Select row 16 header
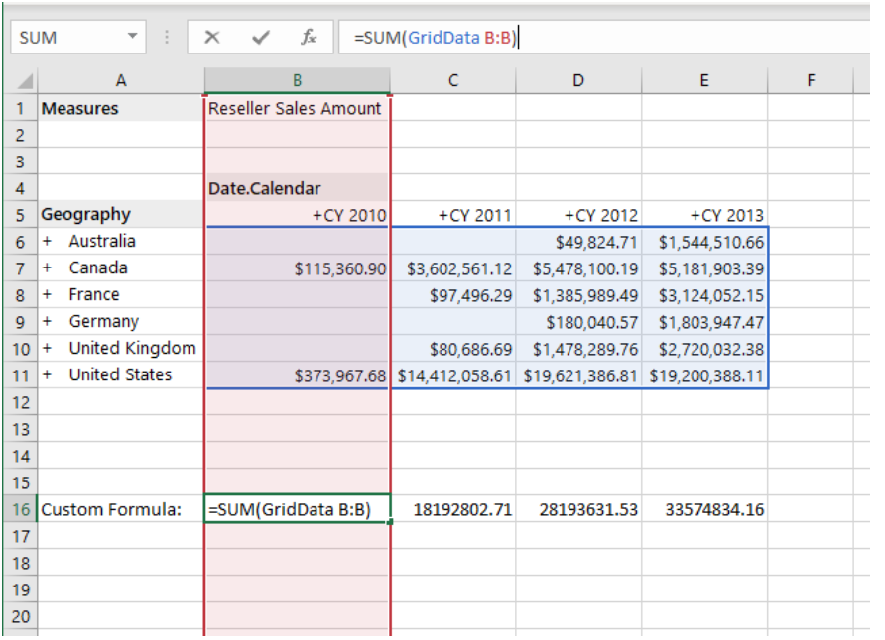This screenshot has width=885, height=640. 20,509
